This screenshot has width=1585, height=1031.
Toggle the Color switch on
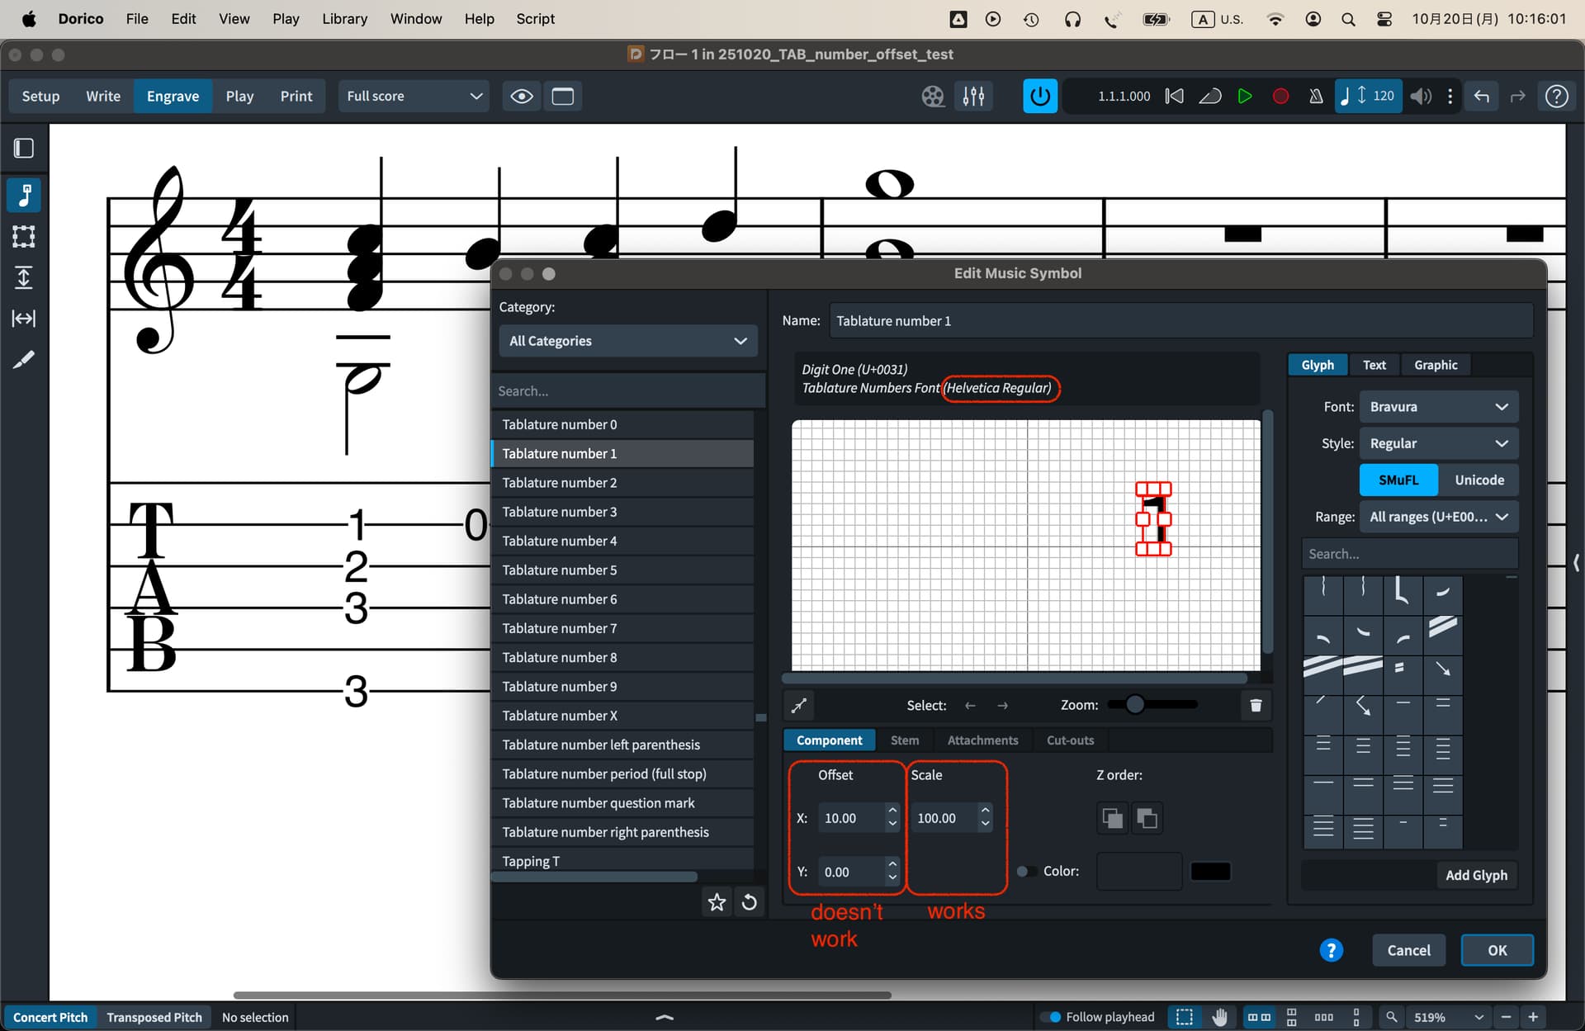click(1026, 872)
